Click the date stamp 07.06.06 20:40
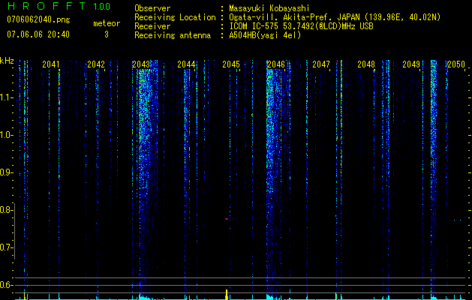 click(38, 34)
